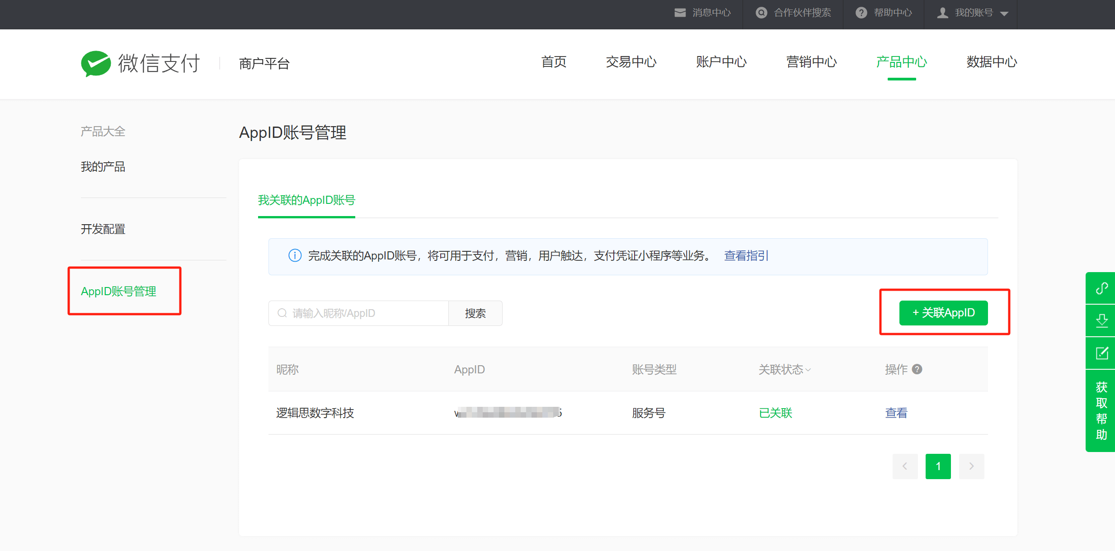Click the help icon next to 操作
Image resolution: width=1115 pixels, height=551 pixels.
pyautogui.click(x=917, y=369)
